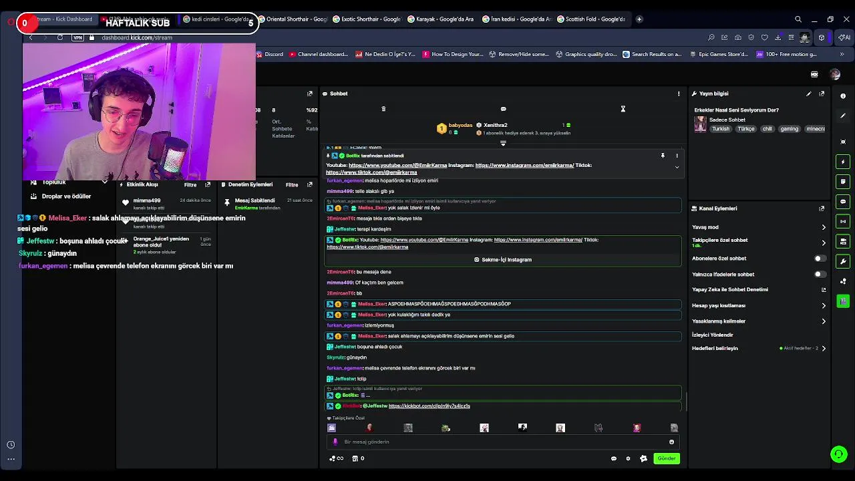Click the green Kick support bubble icon

point(839,454)
